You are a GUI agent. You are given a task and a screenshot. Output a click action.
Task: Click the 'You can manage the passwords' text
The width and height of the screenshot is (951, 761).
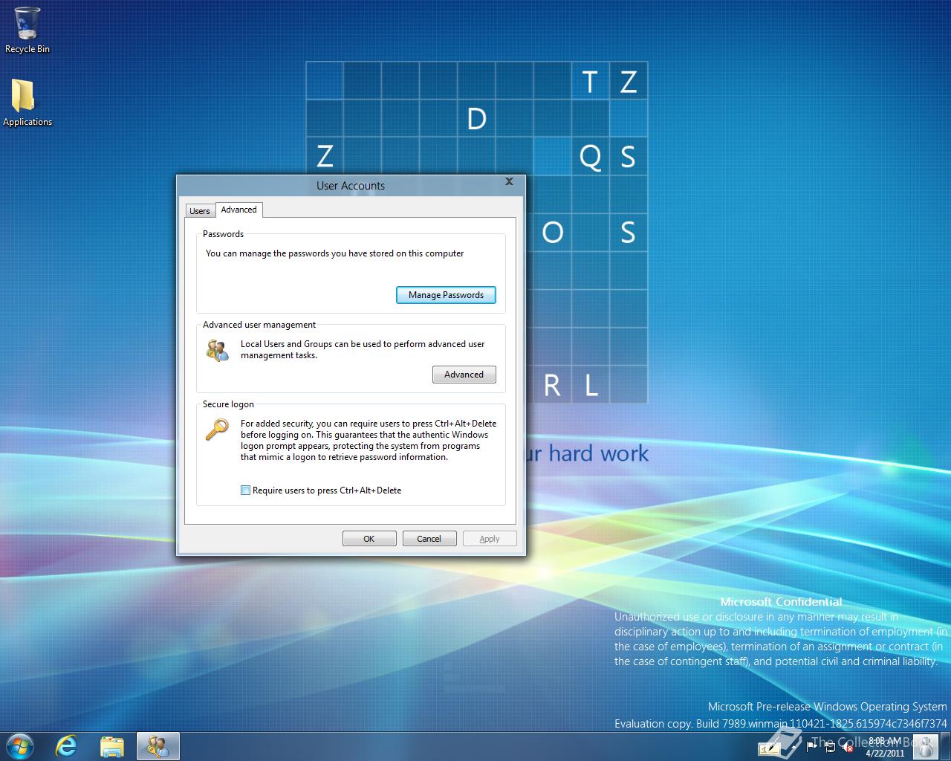point(334,253)
